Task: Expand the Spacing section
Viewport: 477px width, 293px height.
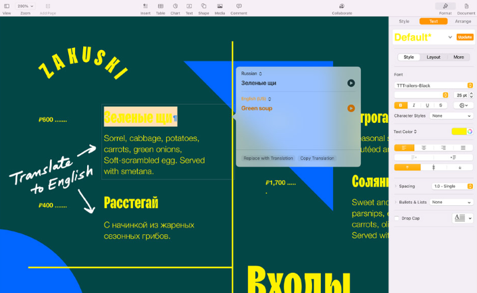Action: tap(395, 186)
